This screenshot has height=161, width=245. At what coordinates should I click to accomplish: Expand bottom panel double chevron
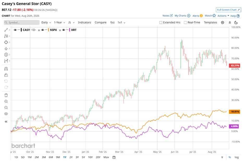pyautogui.click(x=222, y=157)
